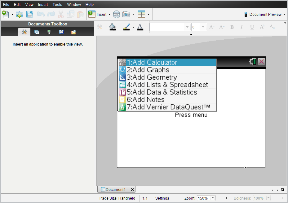The height and width of the screenshot is (203, 288).
Task: Open the TI-SmartView Emulator tab in toolbox
Action: (49, 32)
